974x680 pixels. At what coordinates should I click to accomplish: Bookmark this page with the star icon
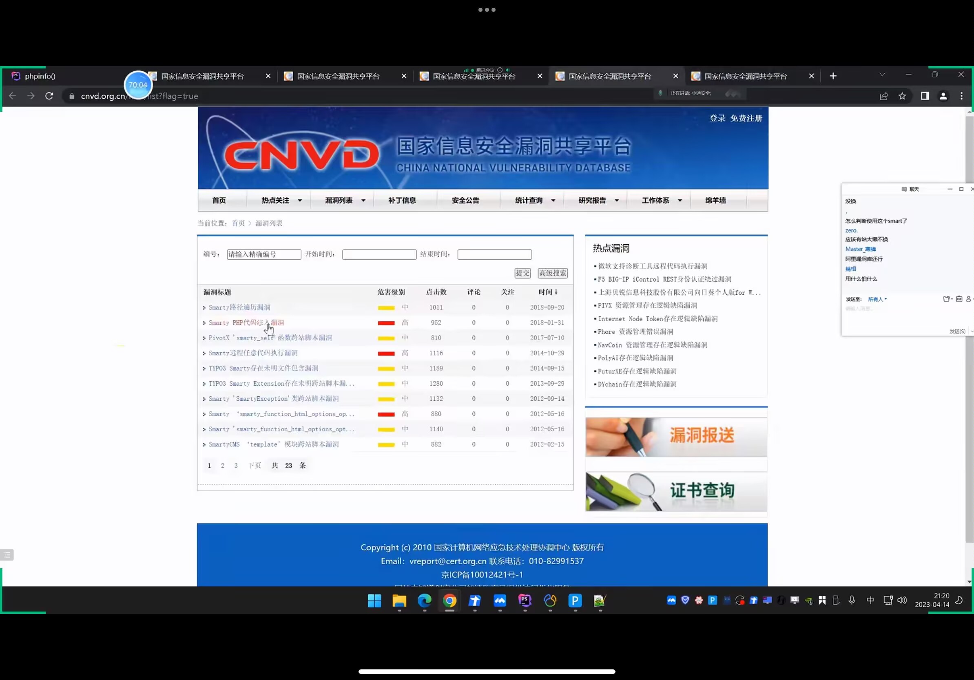coord(902,96)
